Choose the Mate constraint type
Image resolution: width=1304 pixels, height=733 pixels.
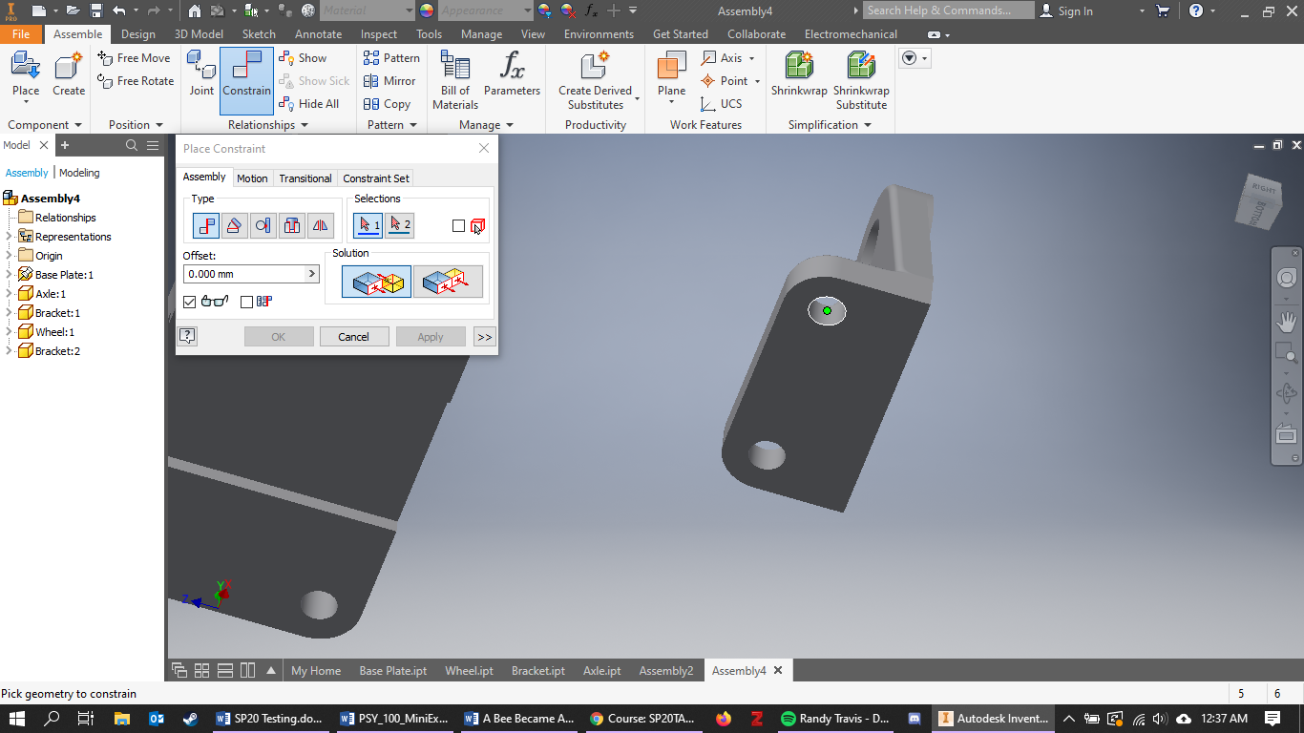click(206, 225)
